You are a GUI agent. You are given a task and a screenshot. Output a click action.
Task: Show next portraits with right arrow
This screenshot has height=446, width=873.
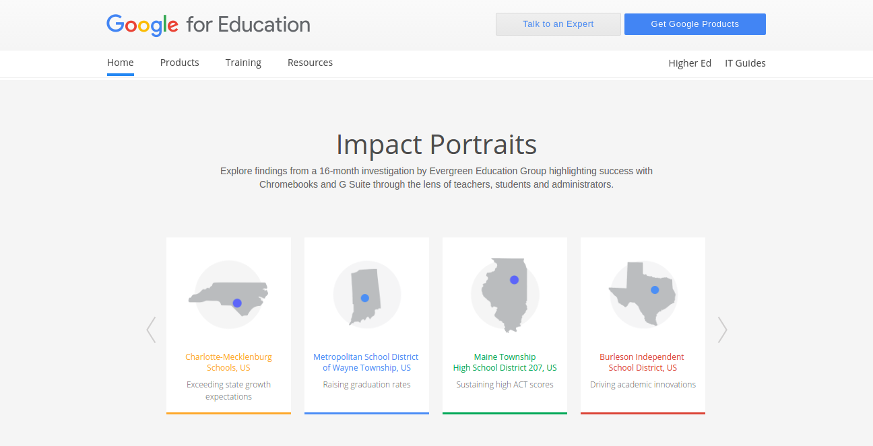click(x=722, y=330)
